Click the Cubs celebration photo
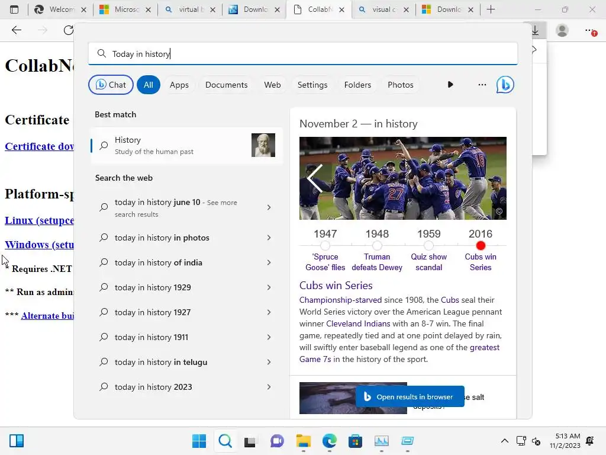This screenshot has height=455, width=606. (x=402, y=178)
